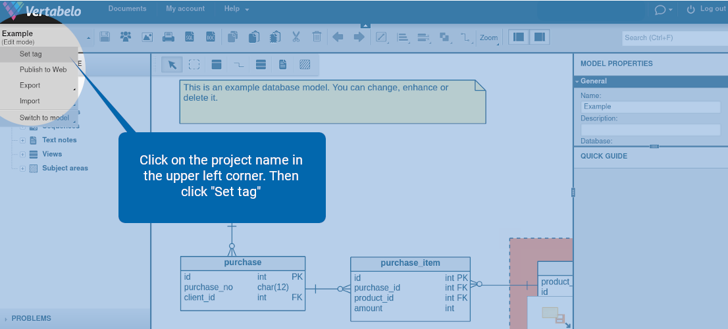Open the Switch to model submenu
Viewport: 728px width, 329px height.
[x=44, y=117]
